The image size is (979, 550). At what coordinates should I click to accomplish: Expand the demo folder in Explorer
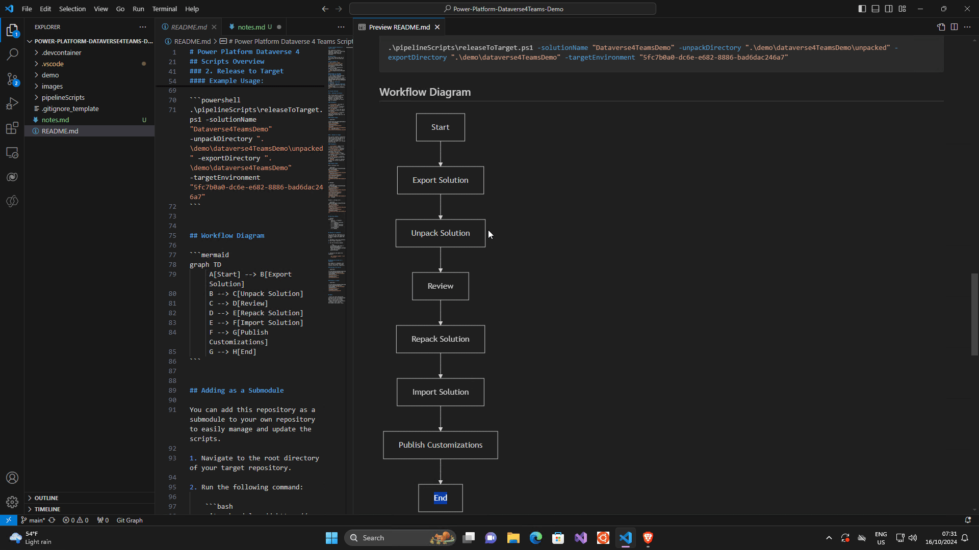pos(49,75)
